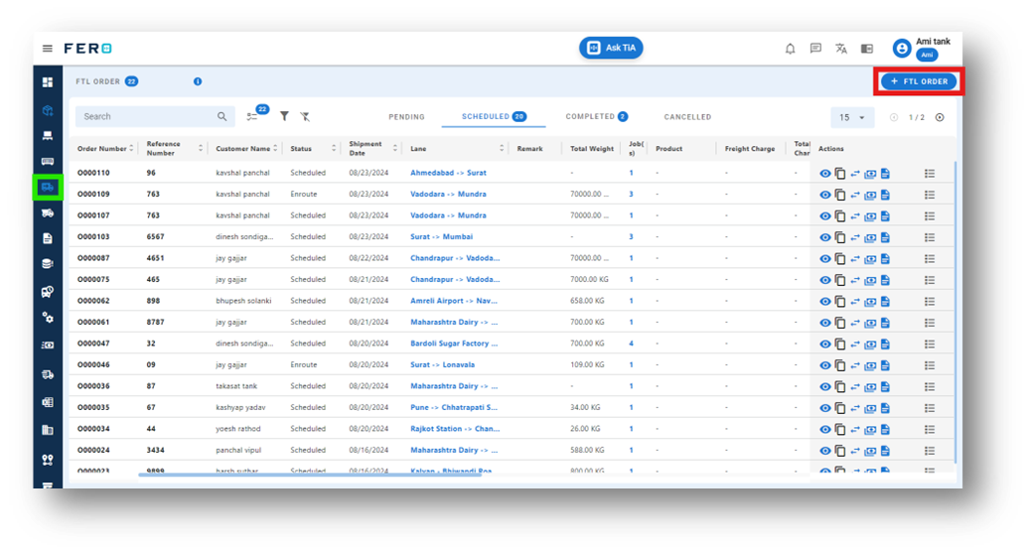The image size is (1030, 553).
Task: Select order number O000024 cell
Action: point(94,450)
